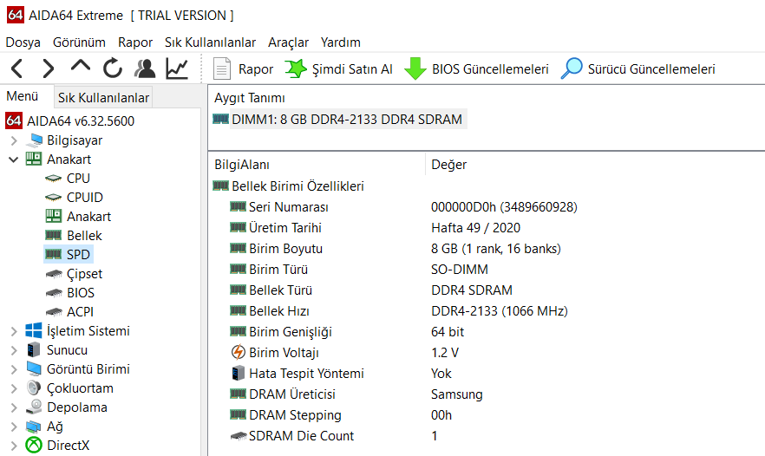765x456 pixels.
Task: Click the magnifier driver update icon
Action: pyautogui.click(x=572, y=68)
